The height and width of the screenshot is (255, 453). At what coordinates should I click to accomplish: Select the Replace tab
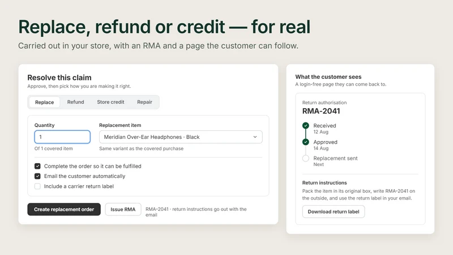[45, 102]
